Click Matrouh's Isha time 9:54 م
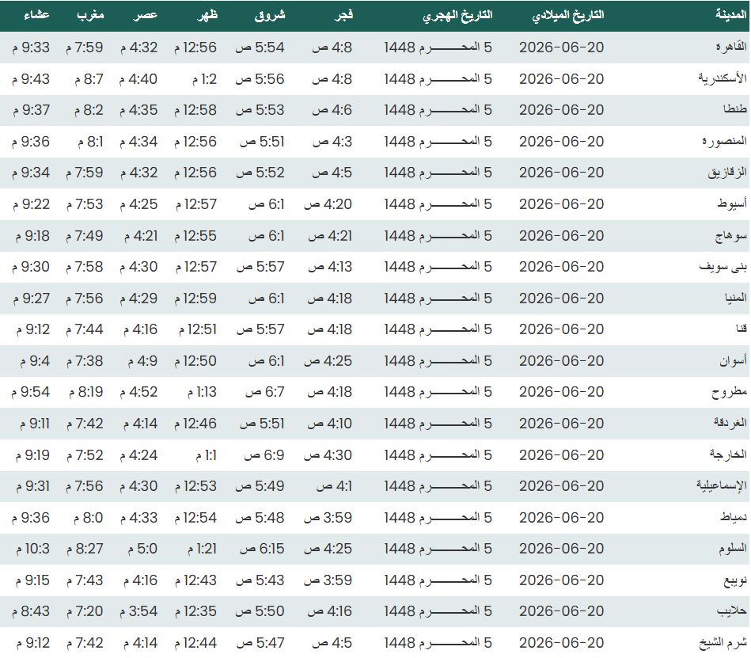This screenshot has width=751, height=658. (31, 392)
